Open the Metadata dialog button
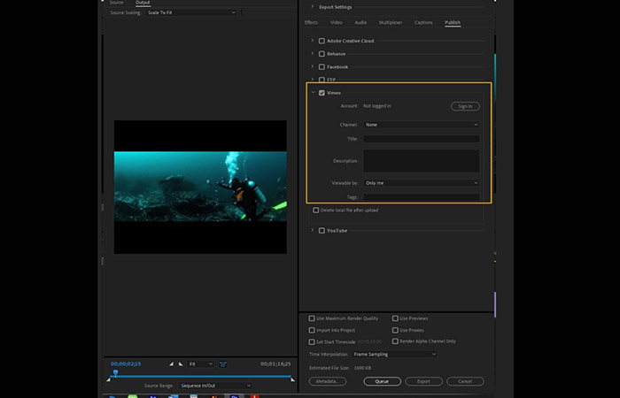620x398 pixels. pos(328,381)
